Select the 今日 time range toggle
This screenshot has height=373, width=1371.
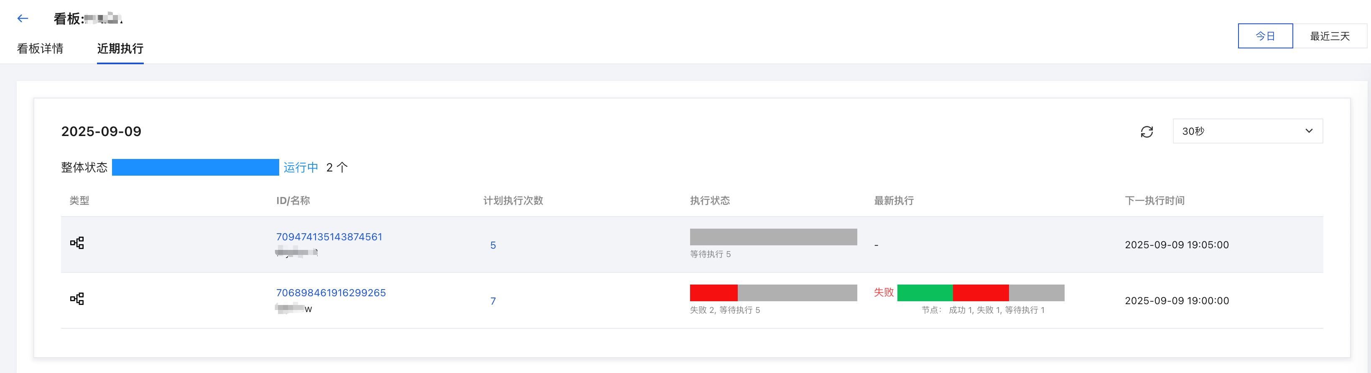(1265, 35)
